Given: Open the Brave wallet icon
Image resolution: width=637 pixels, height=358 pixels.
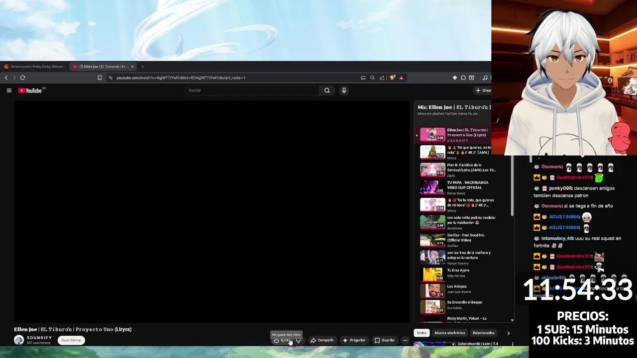Looking at the screenshot, I should [x=472, y=78].
